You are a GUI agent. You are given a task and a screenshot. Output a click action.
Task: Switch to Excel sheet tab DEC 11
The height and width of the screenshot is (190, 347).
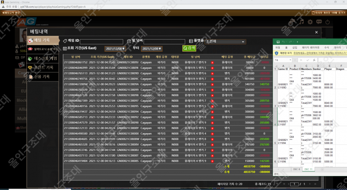click(x=308, y=169)
